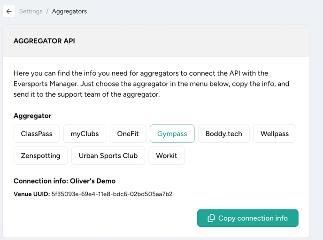The image size is (323, 240).
Task: Select the ClassPass aggregator
Action: [37, 134]
